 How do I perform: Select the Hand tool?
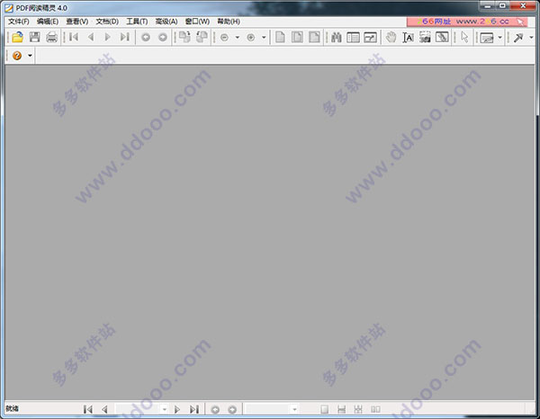(391, 37)
